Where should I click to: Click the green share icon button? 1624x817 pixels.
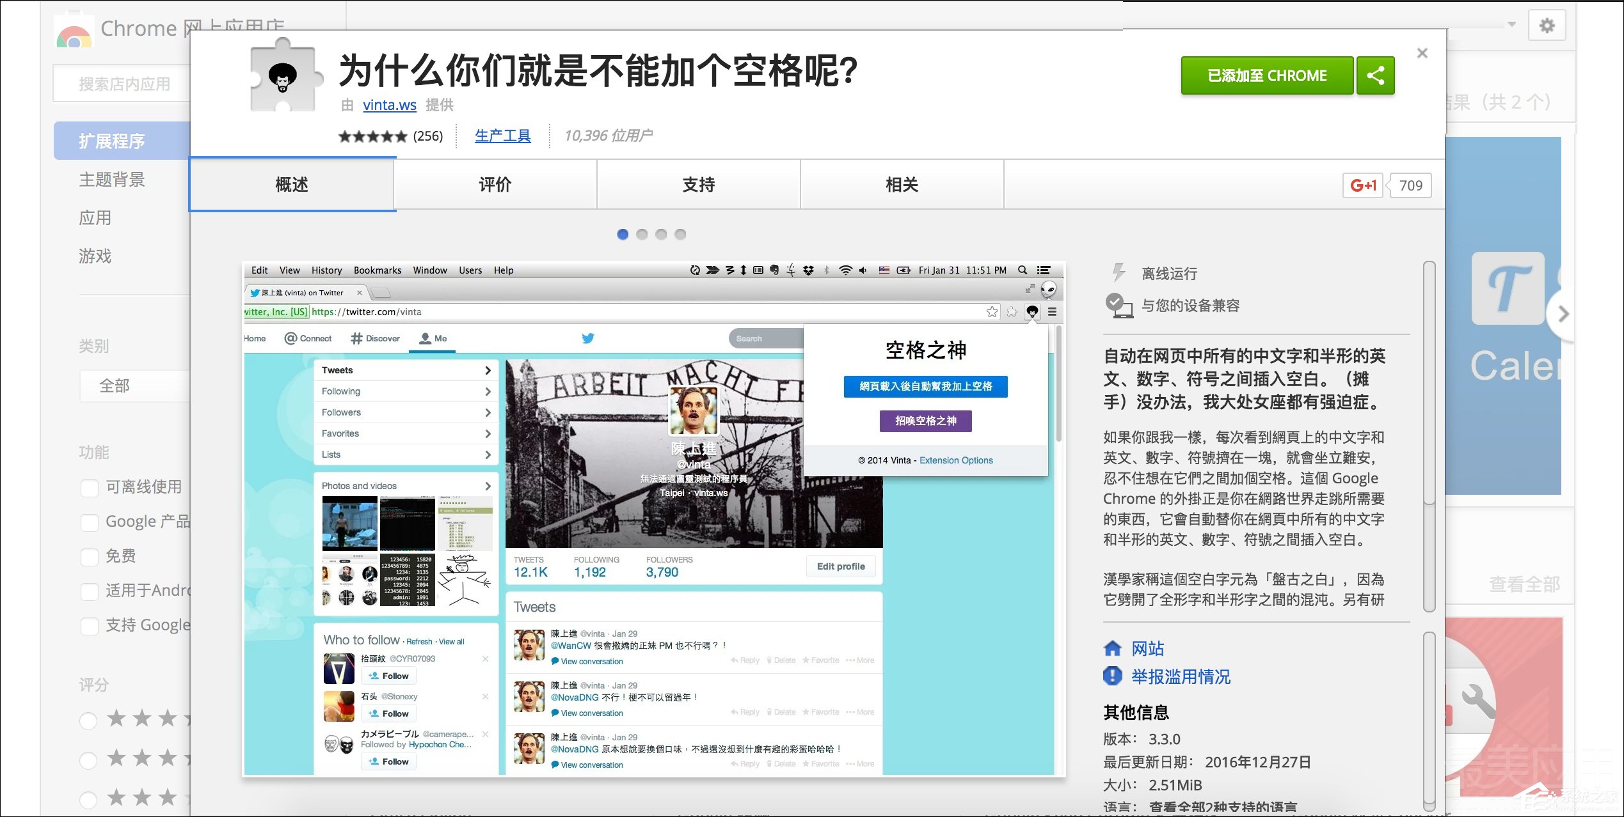coord(1375,75)
